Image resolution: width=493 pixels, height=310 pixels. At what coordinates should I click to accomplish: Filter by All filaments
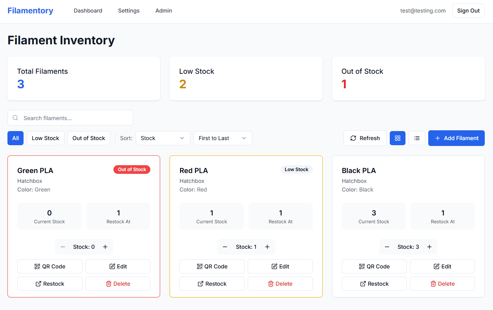[15, 138]
